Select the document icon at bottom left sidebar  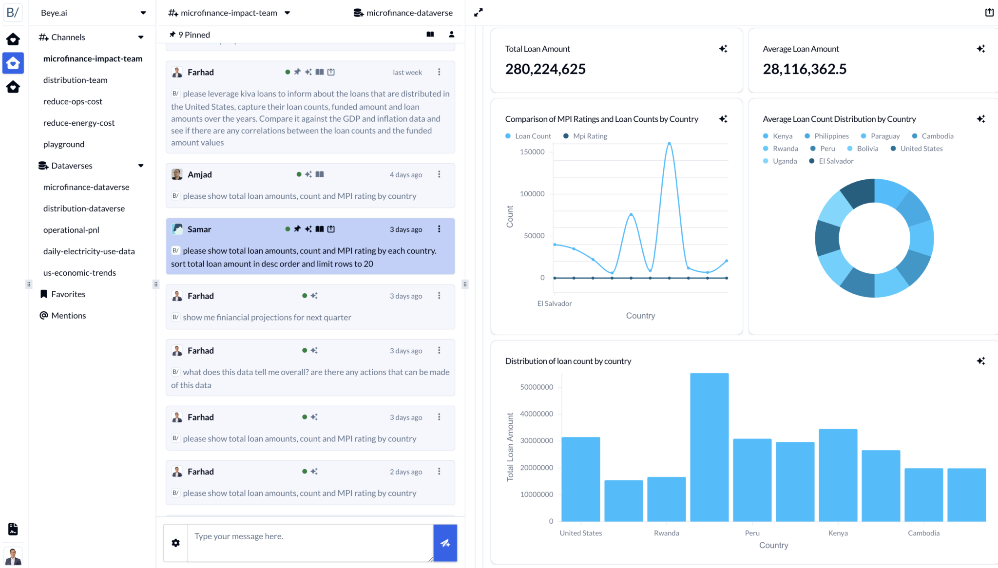13,529
